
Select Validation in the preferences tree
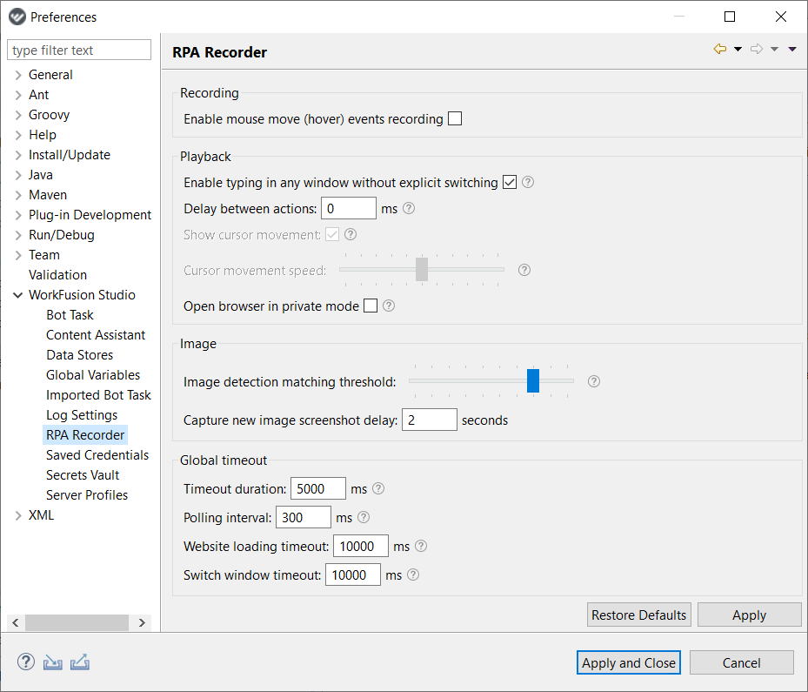57,275
